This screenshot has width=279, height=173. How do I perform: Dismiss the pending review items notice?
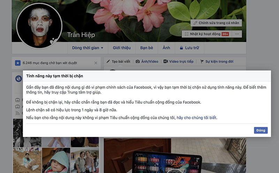[x=96, y=63]
